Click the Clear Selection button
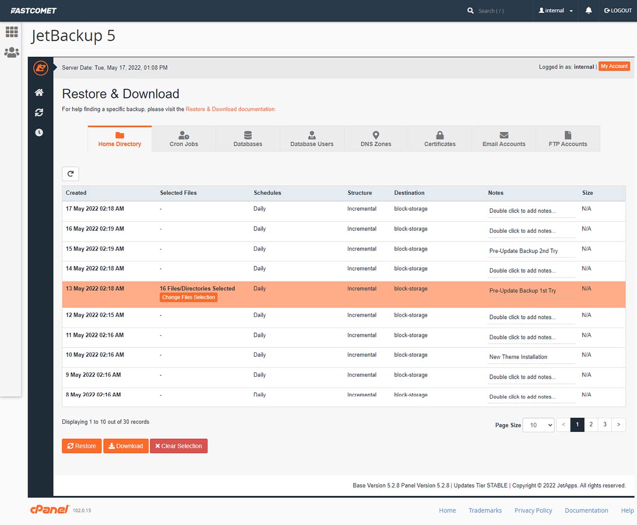Viewport: 637px width, 525px height. (178, 446)
